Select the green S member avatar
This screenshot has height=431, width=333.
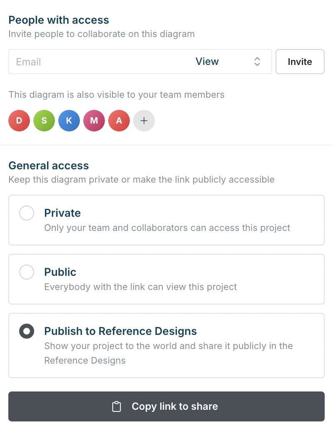point(44,121)
